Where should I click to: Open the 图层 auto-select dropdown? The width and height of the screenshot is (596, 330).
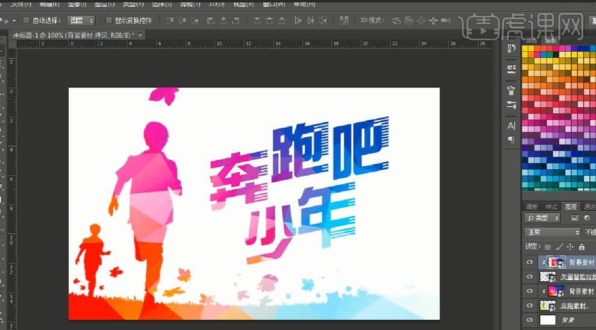81,20
